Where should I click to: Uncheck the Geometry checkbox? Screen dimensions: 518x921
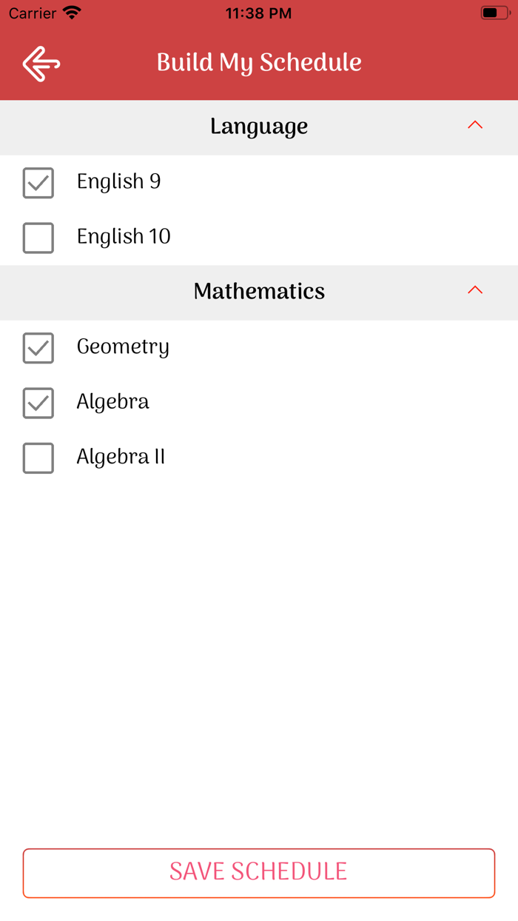[38, 348]
